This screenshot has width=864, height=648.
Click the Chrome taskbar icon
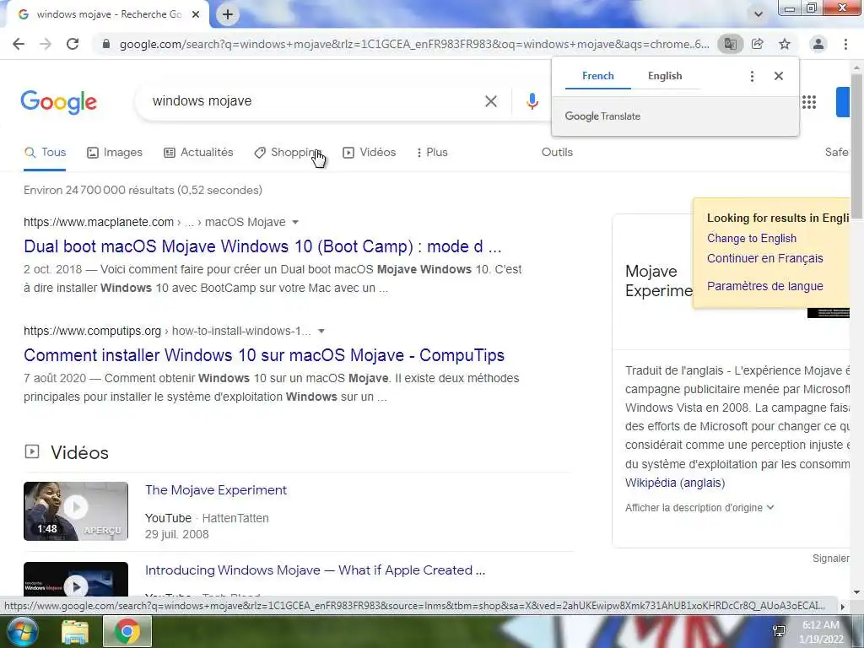pyautogui.click(x=127, y=632)
